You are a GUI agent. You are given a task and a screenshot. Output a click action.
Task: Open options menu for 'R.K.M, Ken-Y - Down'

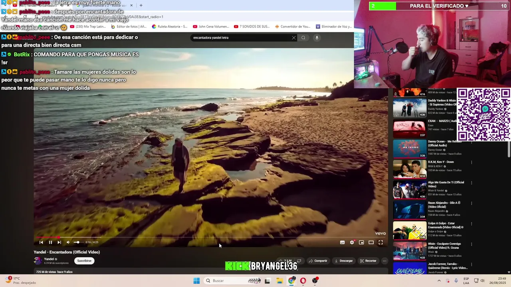pyautogui.click(x=471, y=162)
